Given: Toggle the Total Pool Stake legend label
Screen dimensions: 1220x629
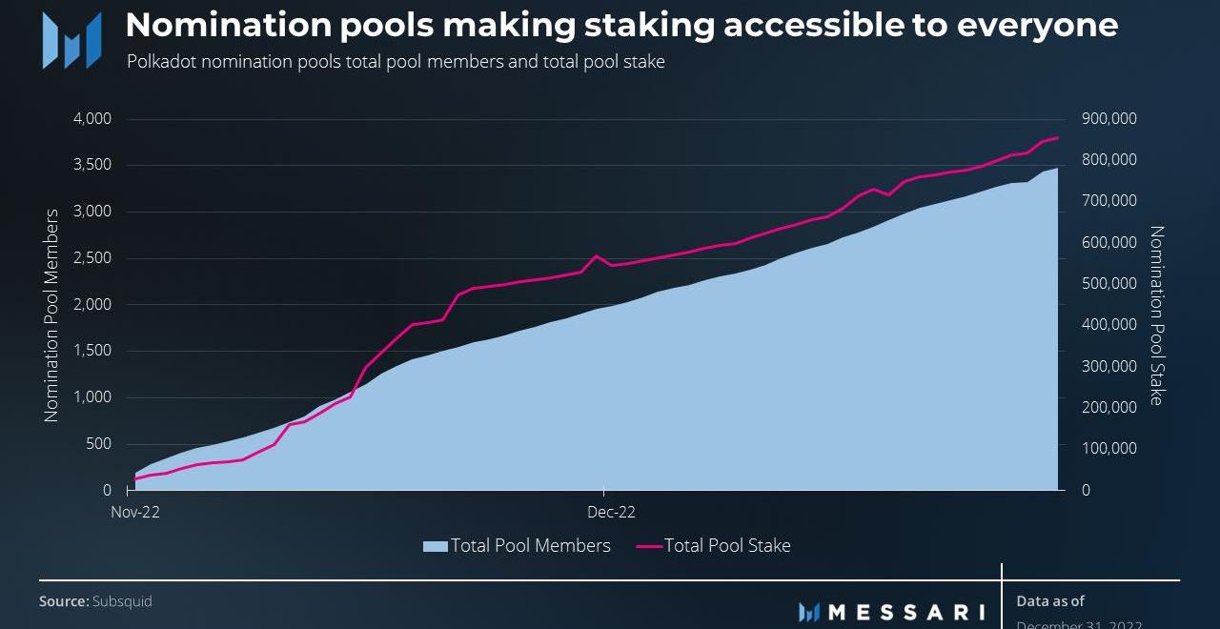Looking at the screenshot, I should point(727,546).
